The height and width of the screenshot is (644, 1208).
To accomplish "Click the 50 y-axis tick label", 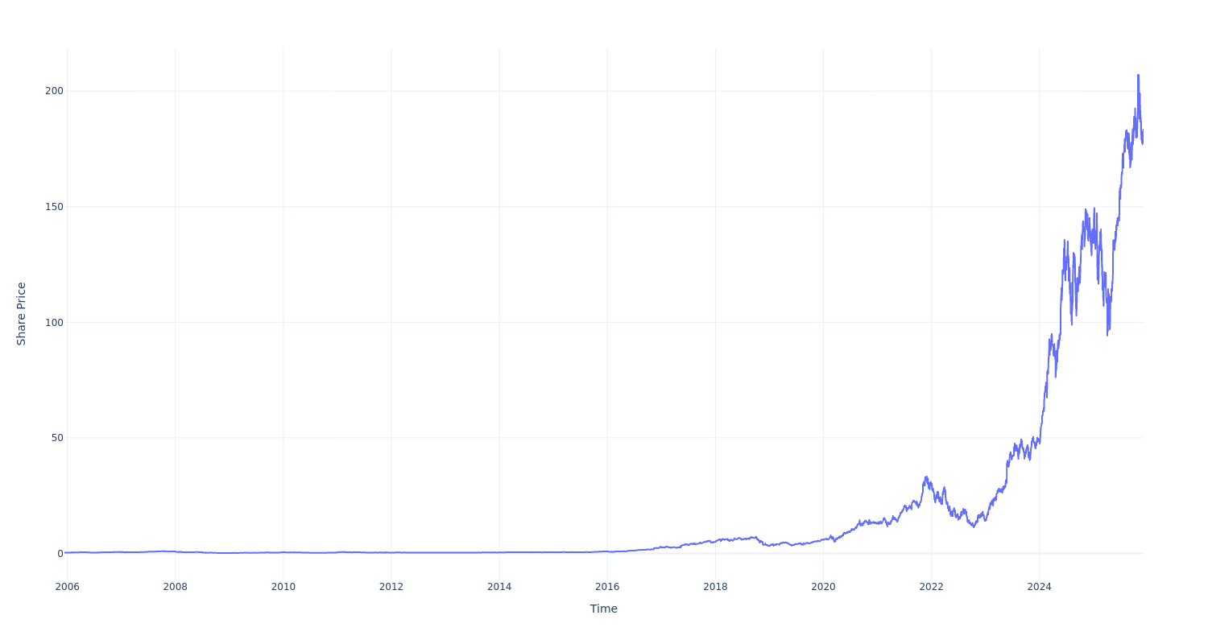I will pos(56,438).
